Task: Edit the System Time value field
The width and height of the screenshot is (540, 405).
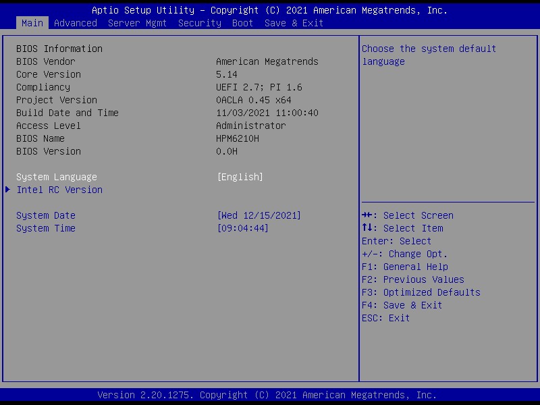Action: (x=242, y=228)
